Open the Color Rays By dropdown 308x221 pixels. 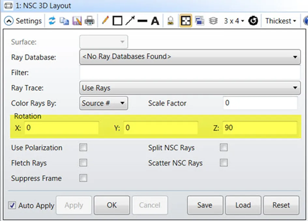point(104,103)
